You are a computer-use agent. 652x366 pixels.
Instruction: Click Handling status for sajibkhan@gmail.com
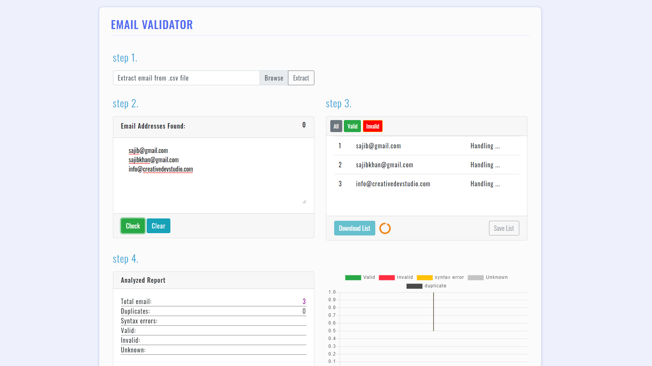click(x=485, y=165)
